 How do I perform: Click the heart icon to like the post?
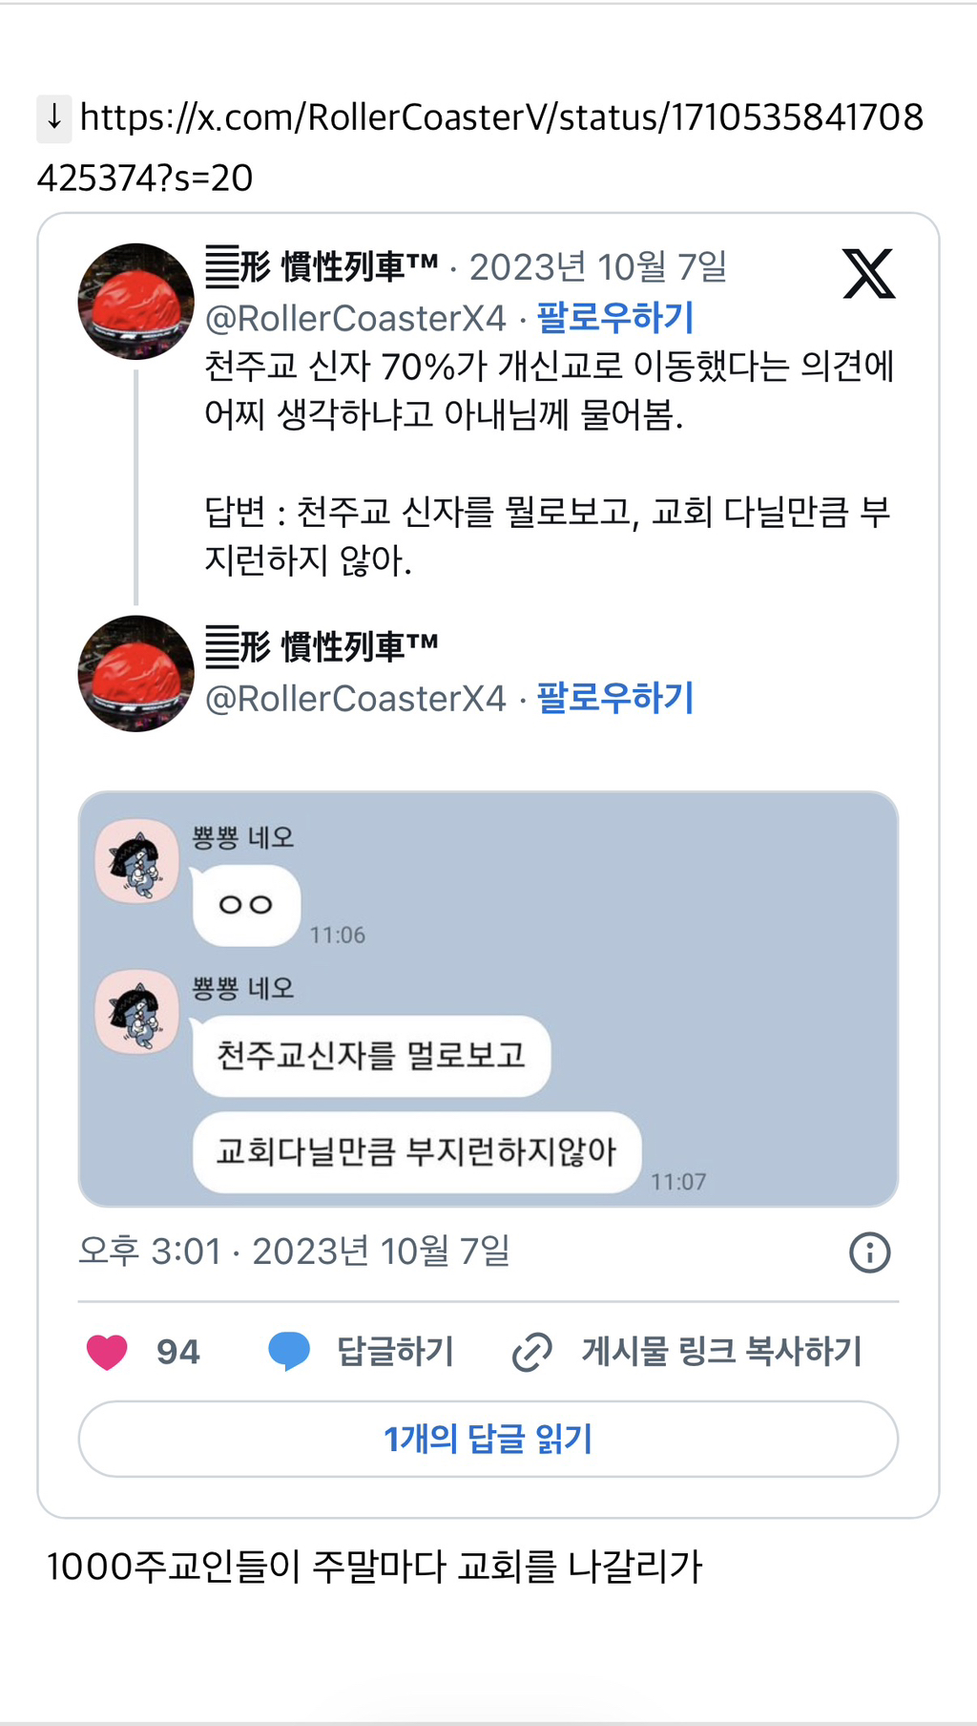[107, 1352]
